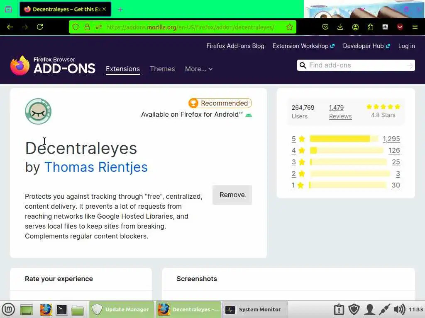The height and width of the screenshot is (318, 425).
Task: Go back to the previous page
Action: point(10,27)
